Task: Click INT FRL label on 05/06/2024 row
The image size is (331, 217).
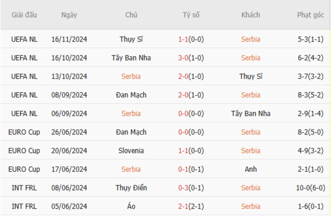Action: pyautogui.click(x=24, y=206)
